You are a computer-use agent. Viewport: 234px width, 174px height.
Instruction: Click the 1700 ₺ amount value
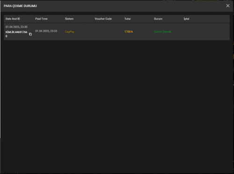[x=129, y=32]
